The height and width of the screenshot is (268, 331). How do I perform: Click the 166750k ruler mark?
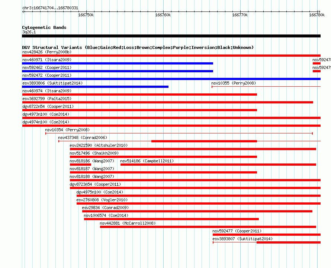coord(86,15)
